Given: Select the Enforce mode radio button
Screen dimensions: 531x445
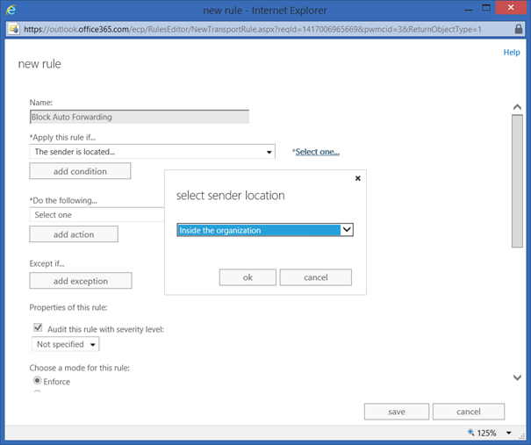Looking at the screenshot, I should 38,382.
